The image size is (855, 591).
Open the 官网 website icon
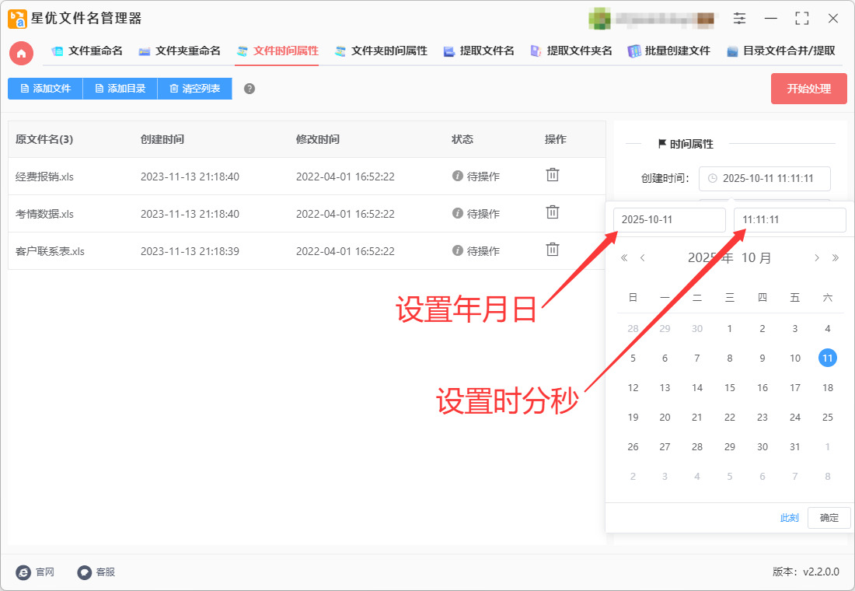tap(23, 572)
